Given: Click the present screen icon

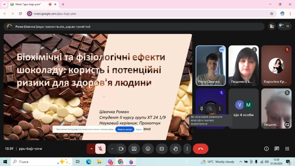Looking at the screenshot, I should tap(134, 149).
